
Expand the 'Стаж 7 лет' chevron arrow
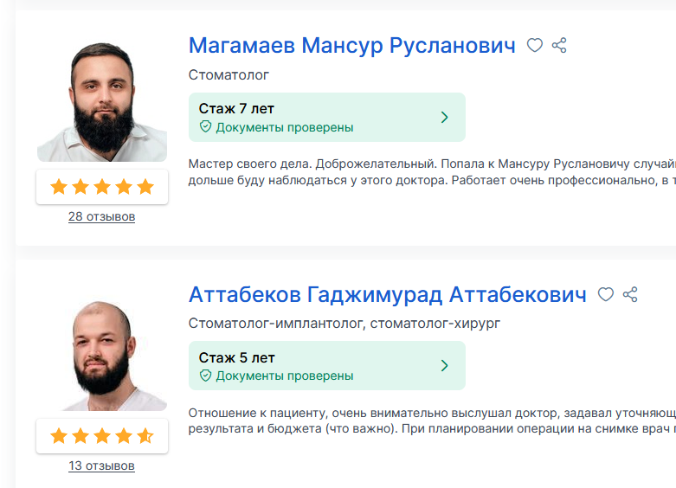click(x=444, y=118)
